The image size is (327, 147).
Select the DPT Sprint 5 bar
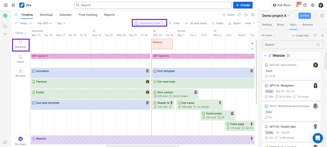[91, 56]
